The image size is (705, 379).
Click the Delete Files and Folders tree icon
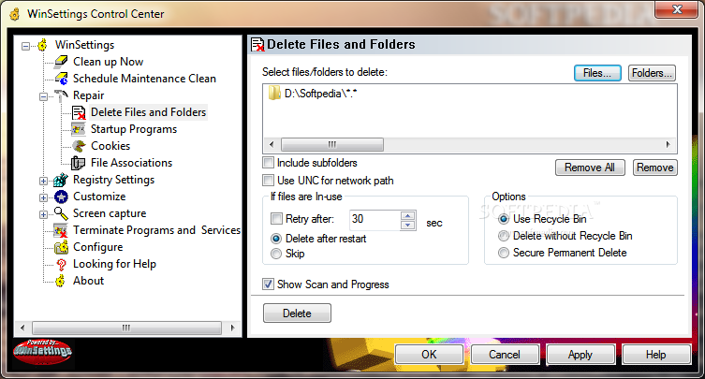pos(80,112)
